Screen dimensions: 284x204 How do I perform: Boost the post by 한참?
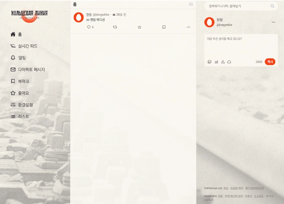pos(115,27)
